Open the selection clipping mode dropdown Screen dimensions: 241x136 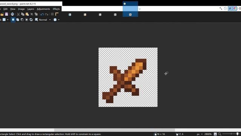(x=59, y=20)
